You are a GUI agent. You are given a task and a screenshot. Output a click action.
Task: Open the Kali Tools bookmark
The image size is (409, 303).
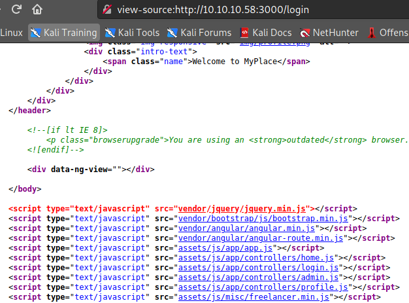pyautogui.click(x=132, y=33)
